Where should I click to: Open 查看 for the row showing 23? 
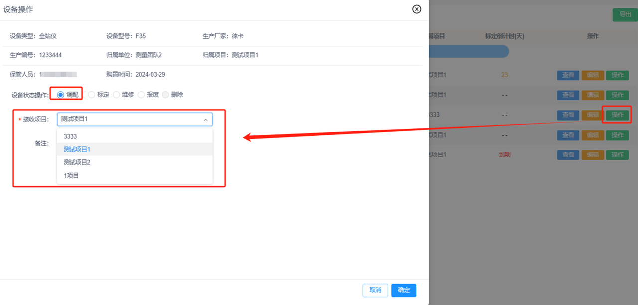pos(568,75)
